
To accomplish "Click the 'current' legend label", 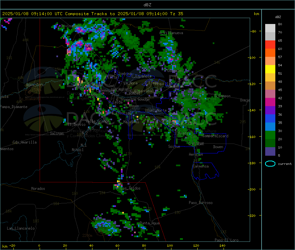I will coord(285,164).
